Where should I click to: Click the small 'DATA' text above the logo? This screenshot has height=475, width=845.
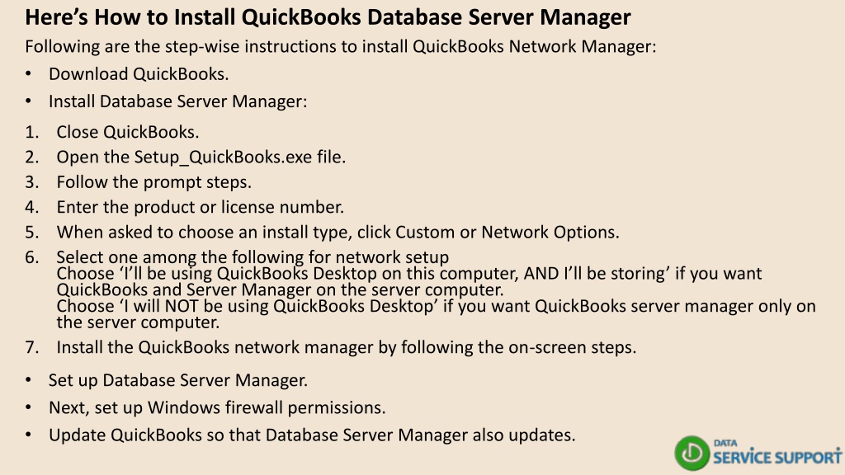click(725, 443)
